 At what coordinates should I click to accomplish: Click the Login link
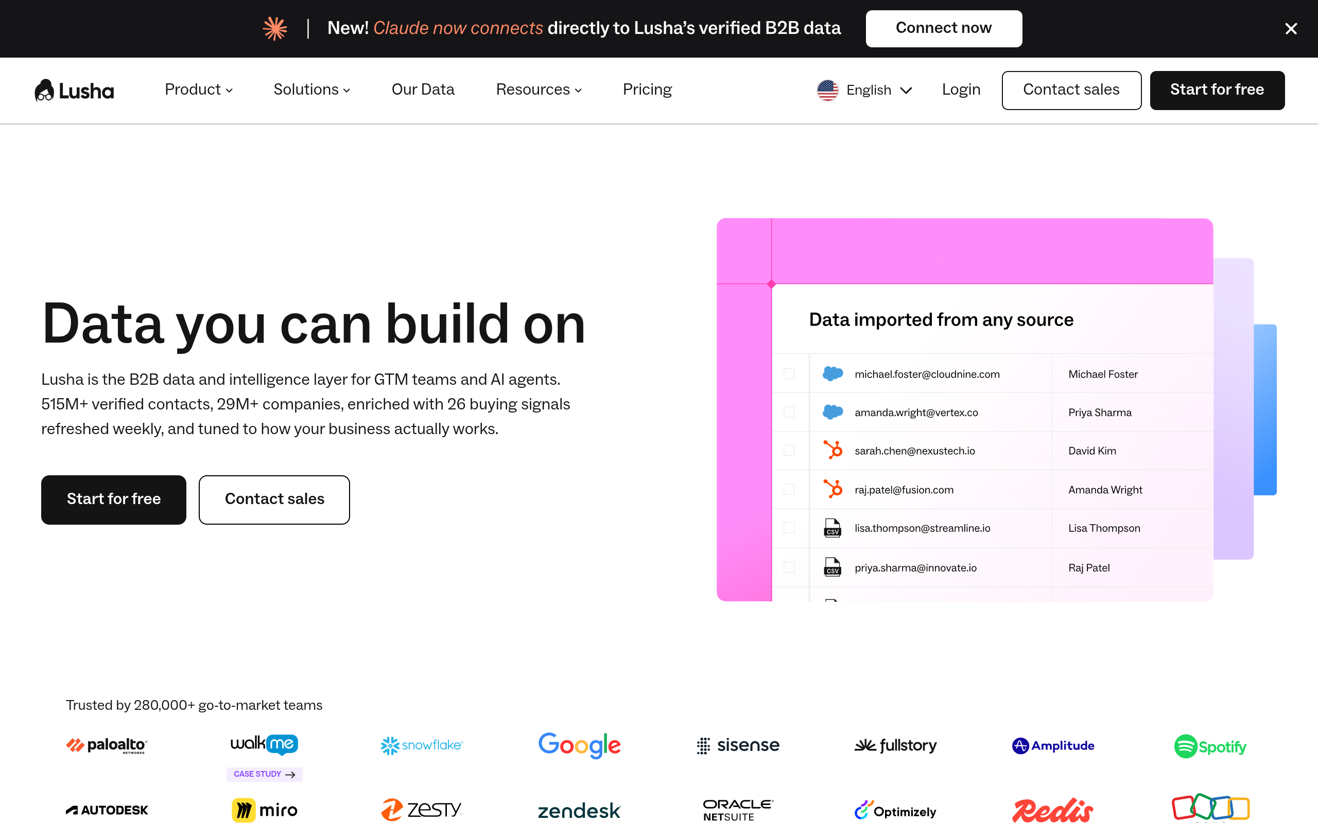pyautogui.click(x=961, y=90)
